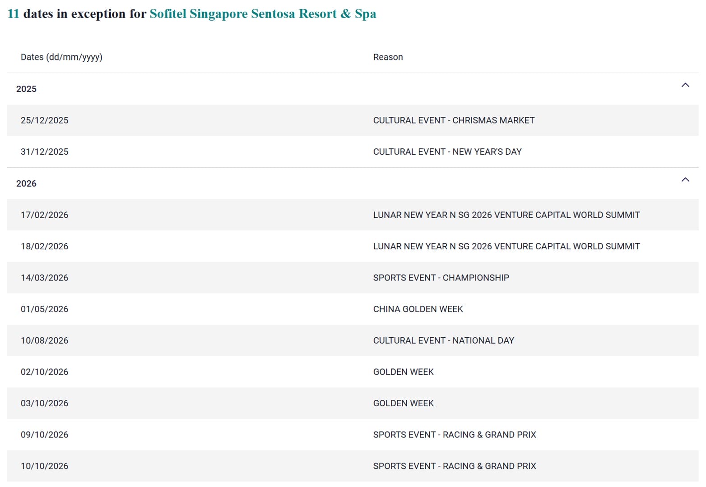Select the 01/05/2026 date cell

(44, 309)
